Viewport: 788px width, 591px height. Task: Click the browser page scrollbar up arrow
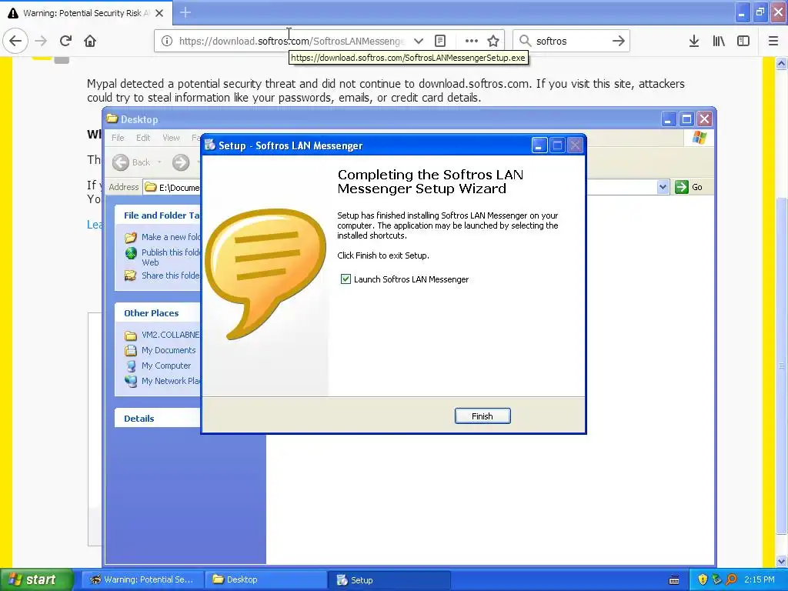[x=782, y=64]
